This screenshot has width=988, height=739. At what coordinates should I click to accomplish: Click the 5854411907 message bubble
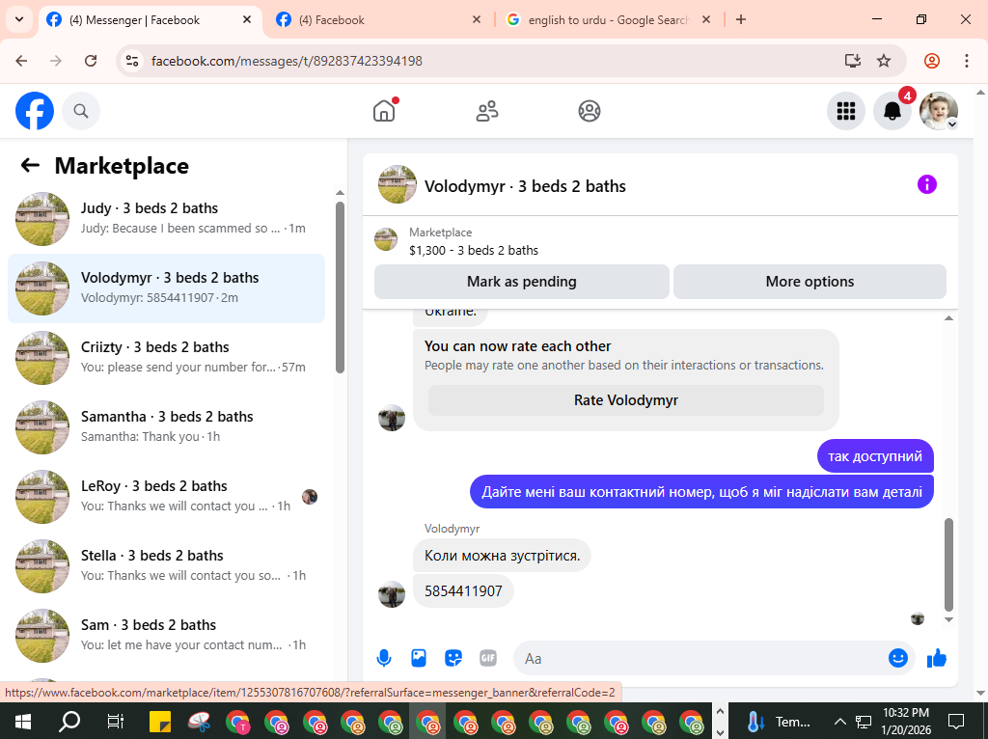click(x=463, y=591)
